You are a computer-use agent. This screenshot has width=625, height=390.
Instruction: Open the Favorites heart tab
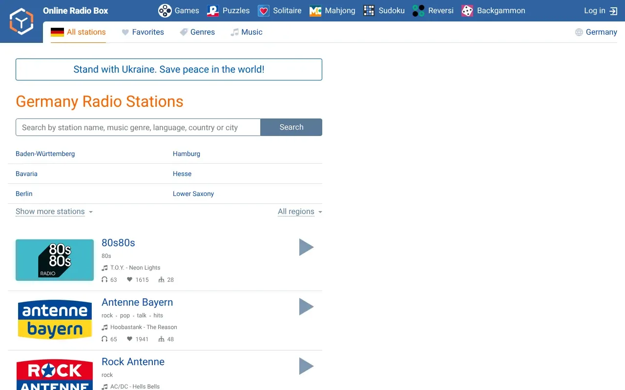[x=143, y=32]
